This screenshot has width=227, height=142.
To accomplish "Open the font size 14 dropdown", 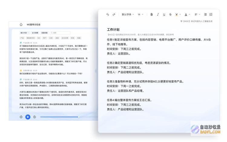I will (x=140, y=15).
